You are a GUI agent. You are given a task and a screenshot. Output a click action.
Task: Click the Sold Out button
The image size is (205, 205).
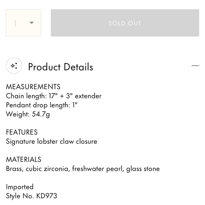(x=125, y=23)
